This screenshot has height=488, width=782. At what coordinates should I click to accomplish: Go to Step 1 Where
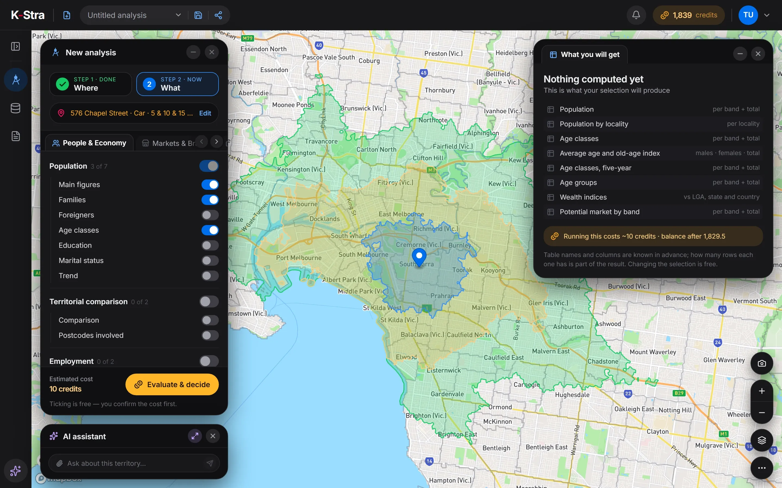(90, 84)
